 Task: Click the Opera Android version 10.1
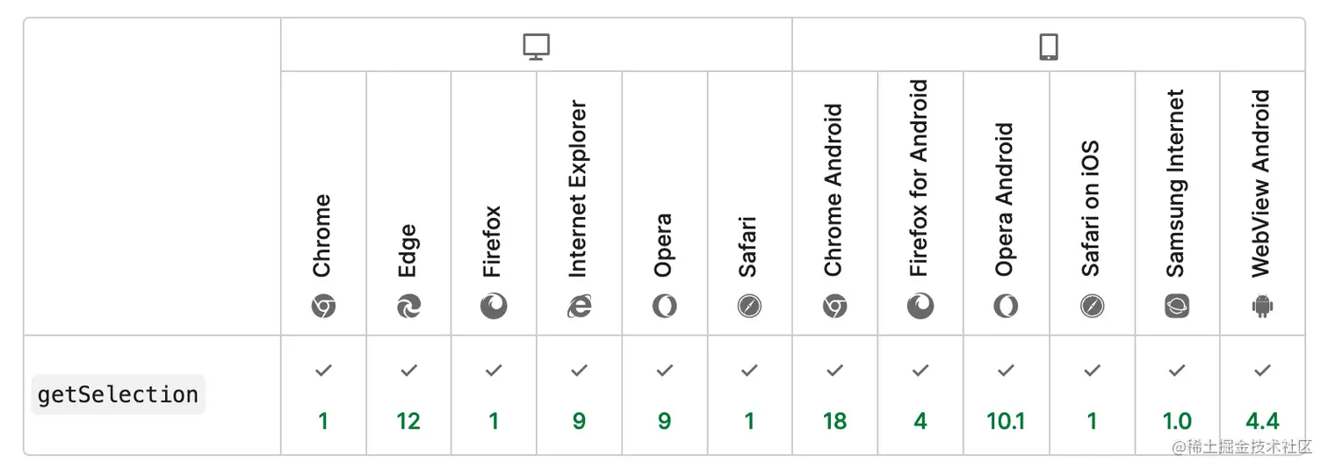click(1006, 422)
